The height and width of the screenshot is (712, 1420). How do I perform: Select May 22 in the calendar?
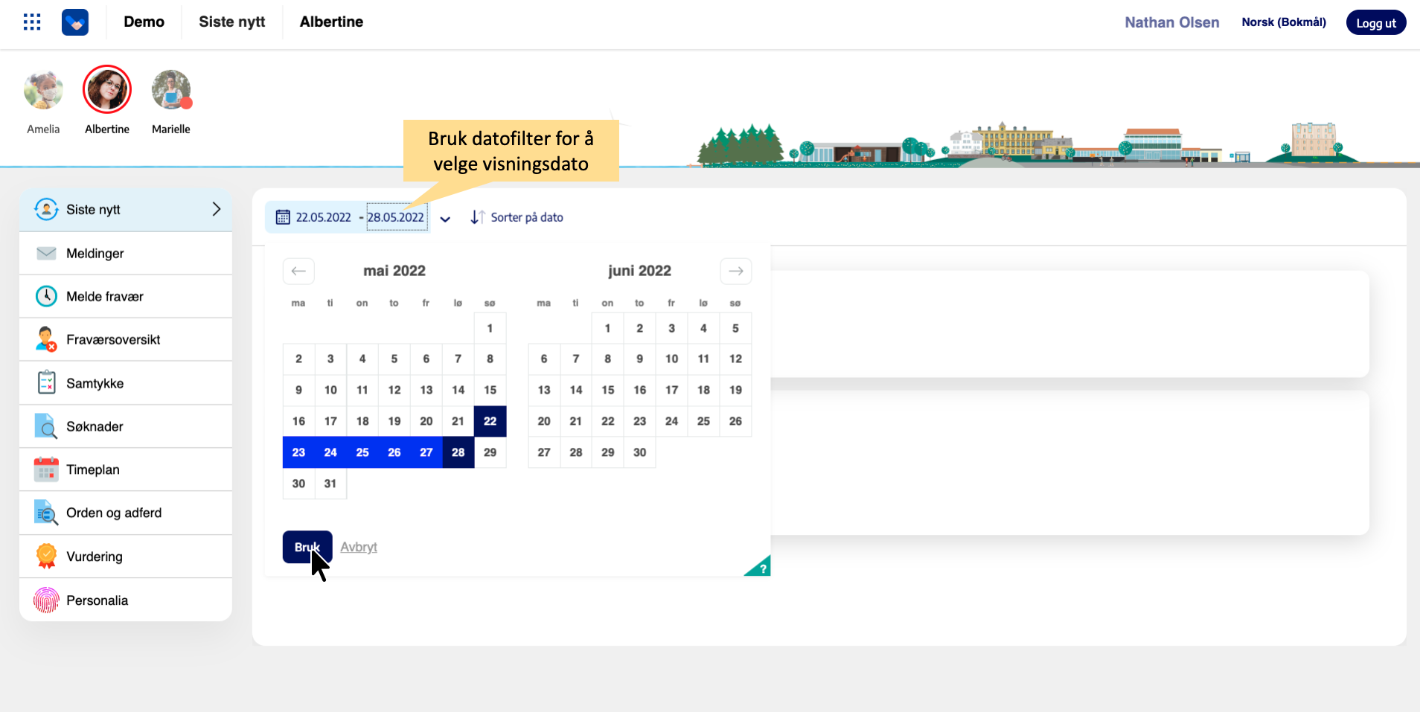click(490, 421)
